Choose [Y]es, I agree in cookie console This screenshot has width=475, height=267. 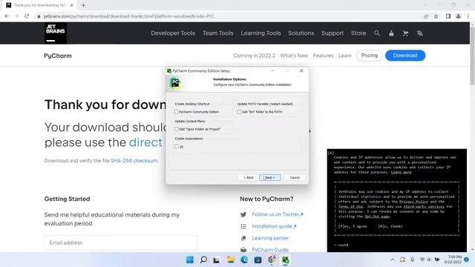(x=353, y=226)
